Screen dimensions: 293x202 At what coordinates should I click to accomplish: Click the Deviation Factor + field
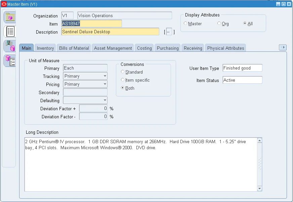coord(93,108)
